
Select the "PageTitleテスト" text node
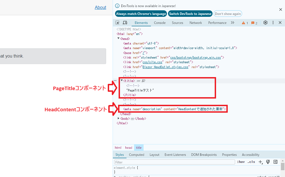(140, 90)
